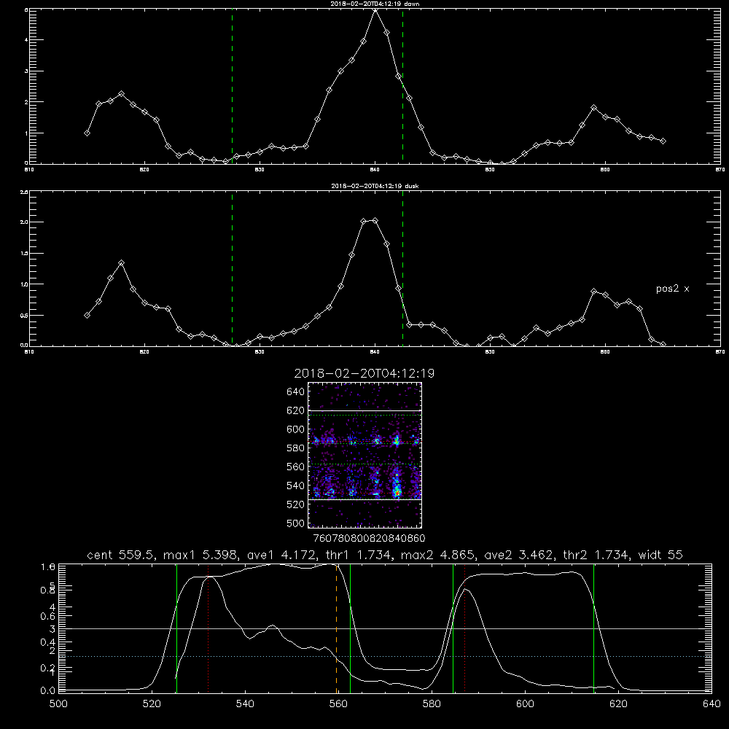Click the left green dashed line in the dawn plot
The width and height of the screenshot is (729, 729).
pyautogui.click(x=232, y=87)
